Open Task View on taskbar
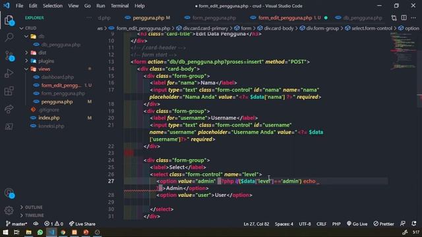 (x=16, y=232)
